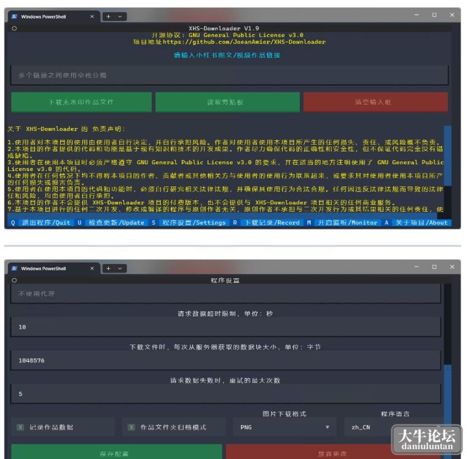The width and height of the screenshot is (467, 459).
Task: Click the disclaimer log vertical scrollbar
Action: 447,156
